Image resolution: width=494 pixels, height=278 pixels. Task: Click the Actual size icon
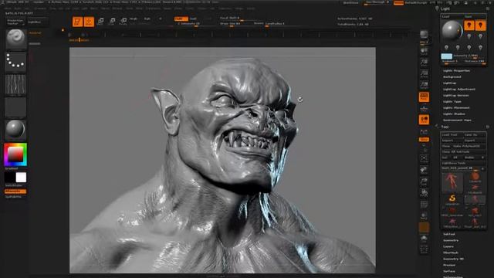tap(424, 74)
